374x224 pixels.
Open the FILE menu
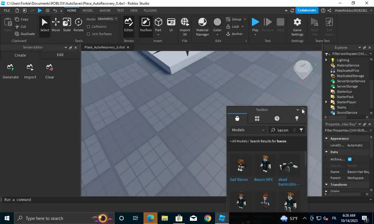(x=7, y=10)
